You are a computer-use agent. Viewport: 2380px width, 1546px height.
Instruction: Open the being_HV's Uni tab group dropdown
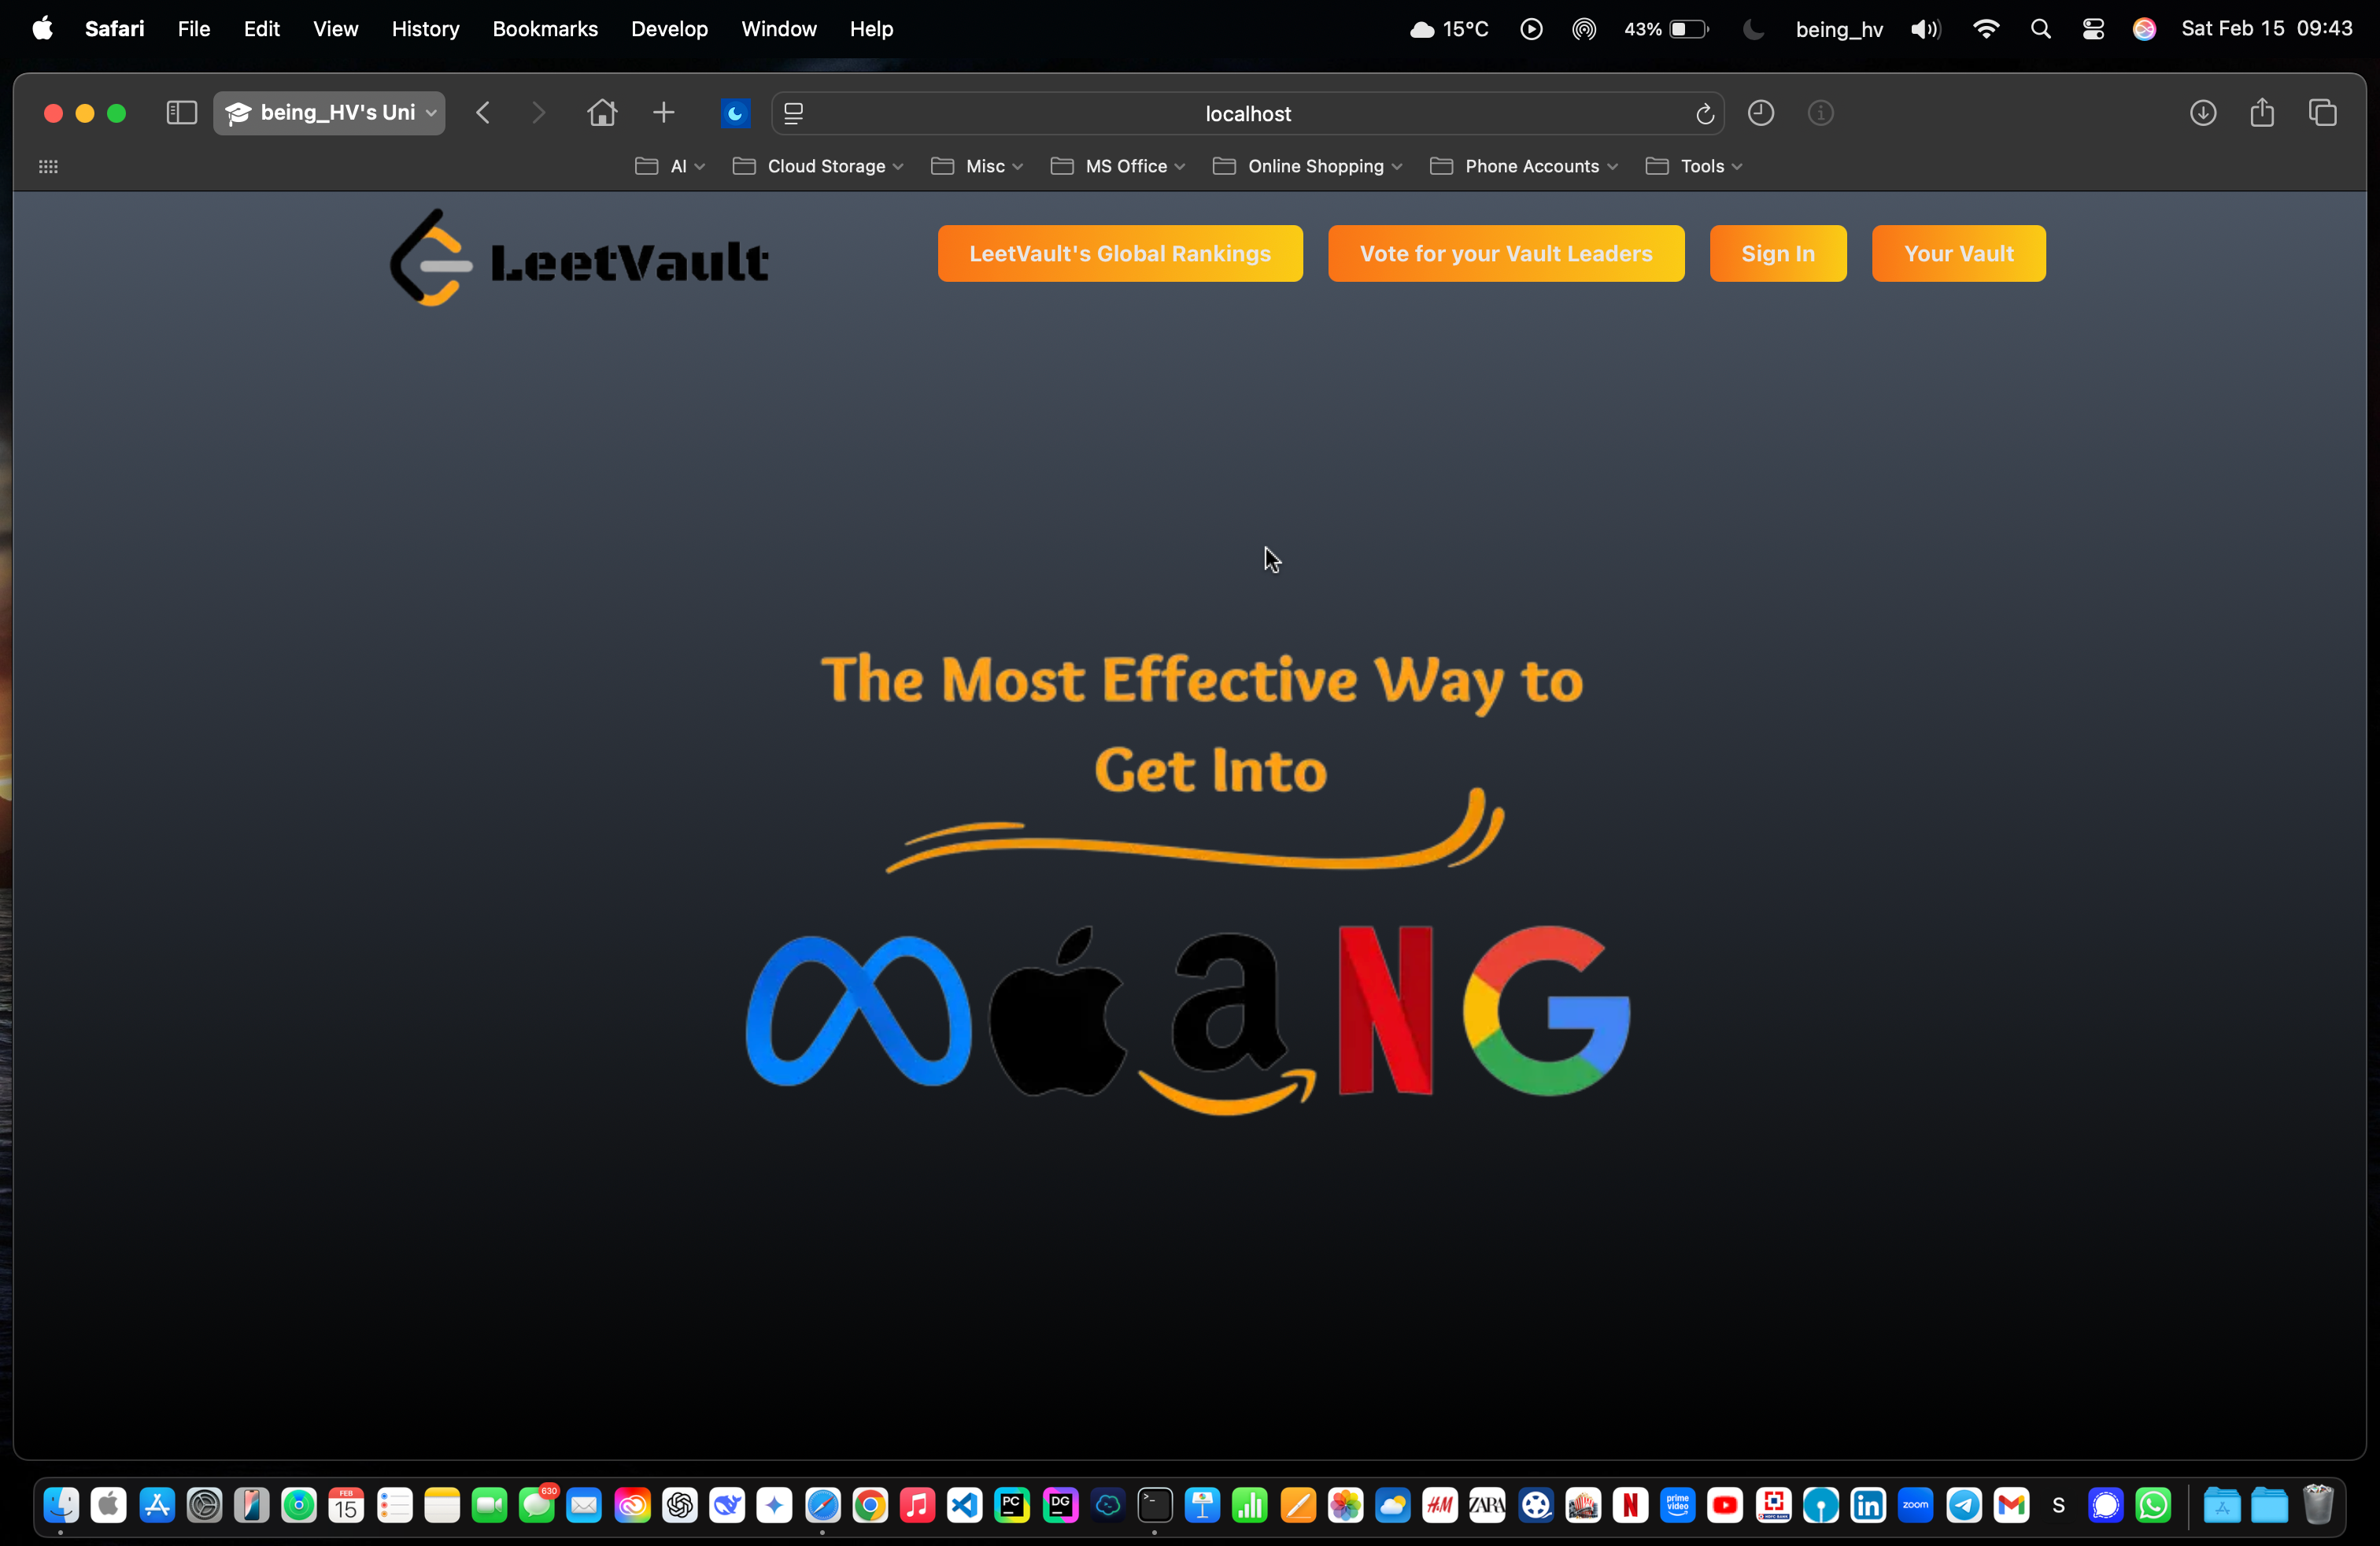pos(330,113)
